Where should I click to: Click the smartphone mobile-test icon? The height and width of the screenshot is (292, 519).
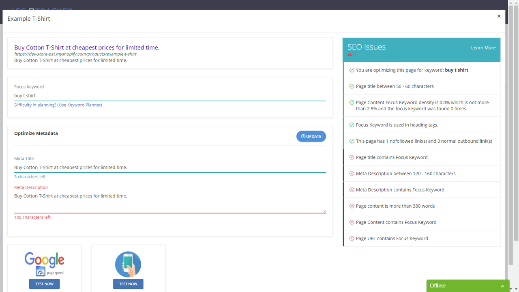click(x=128, y=264)
